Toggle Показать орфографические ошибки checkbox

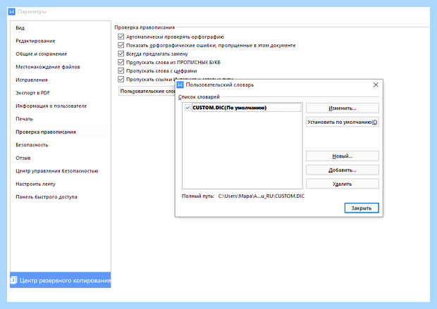[121, 45]
